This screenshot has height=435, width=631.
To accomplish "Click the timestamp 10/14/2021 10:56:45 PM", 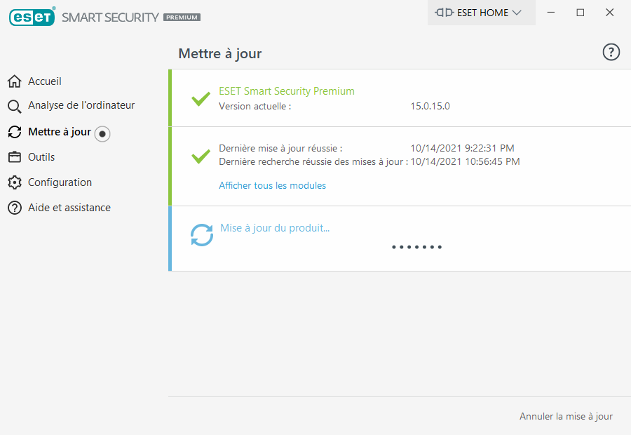I will 466,161.
